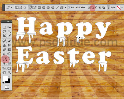124x99 pixels.
Task: Select the Dodge tool
Action: (9, 54)
